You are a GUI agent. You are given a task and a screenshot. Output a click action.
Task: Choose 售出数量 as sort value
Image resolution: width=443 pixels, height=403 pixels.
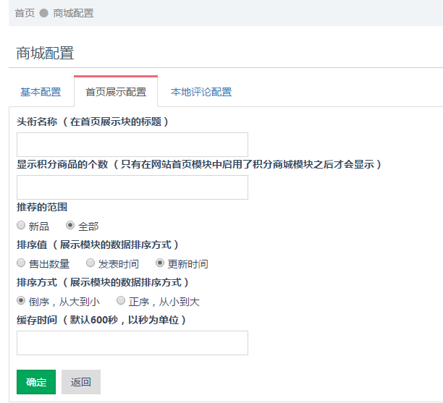pos(21,263)
